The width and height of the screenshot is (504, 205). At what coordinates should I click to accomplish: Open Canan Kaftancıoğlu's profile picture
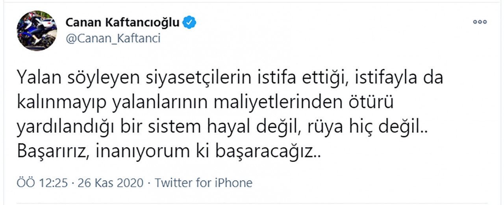coord(37,31)
